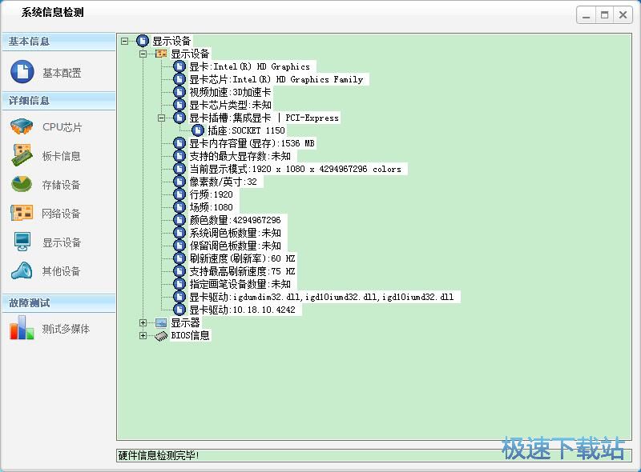Select the 测试多媒体 bar-chart icon
The height and width of the screenshot is (472, 641).
coord(22,327)
